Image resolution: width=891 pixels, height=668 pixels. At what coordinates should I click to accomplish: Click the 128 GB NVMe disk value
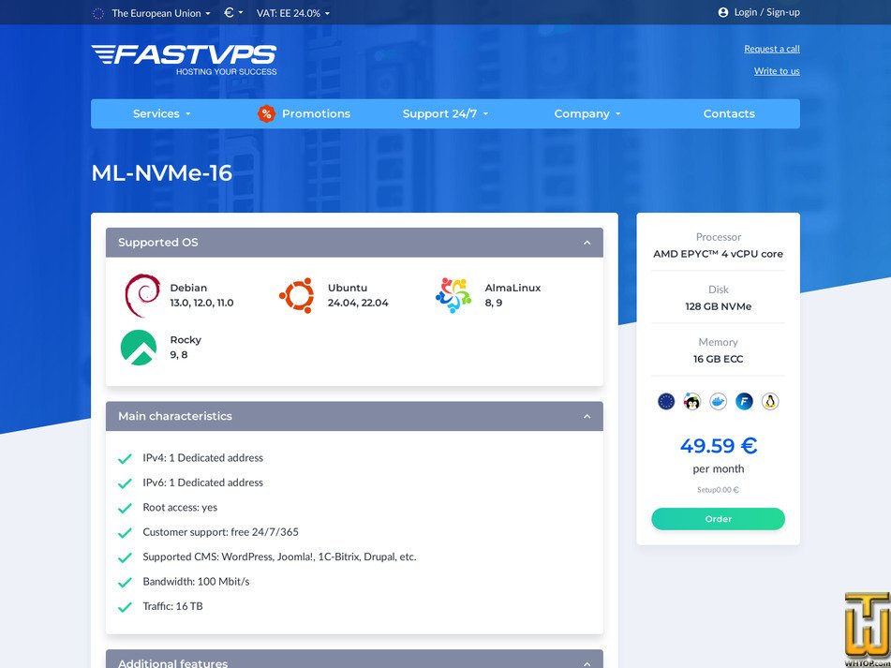click(719, 306)
